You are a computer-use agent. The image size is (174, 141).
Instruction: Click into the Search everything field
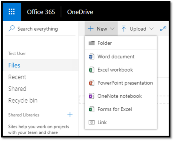pos(41,29)
